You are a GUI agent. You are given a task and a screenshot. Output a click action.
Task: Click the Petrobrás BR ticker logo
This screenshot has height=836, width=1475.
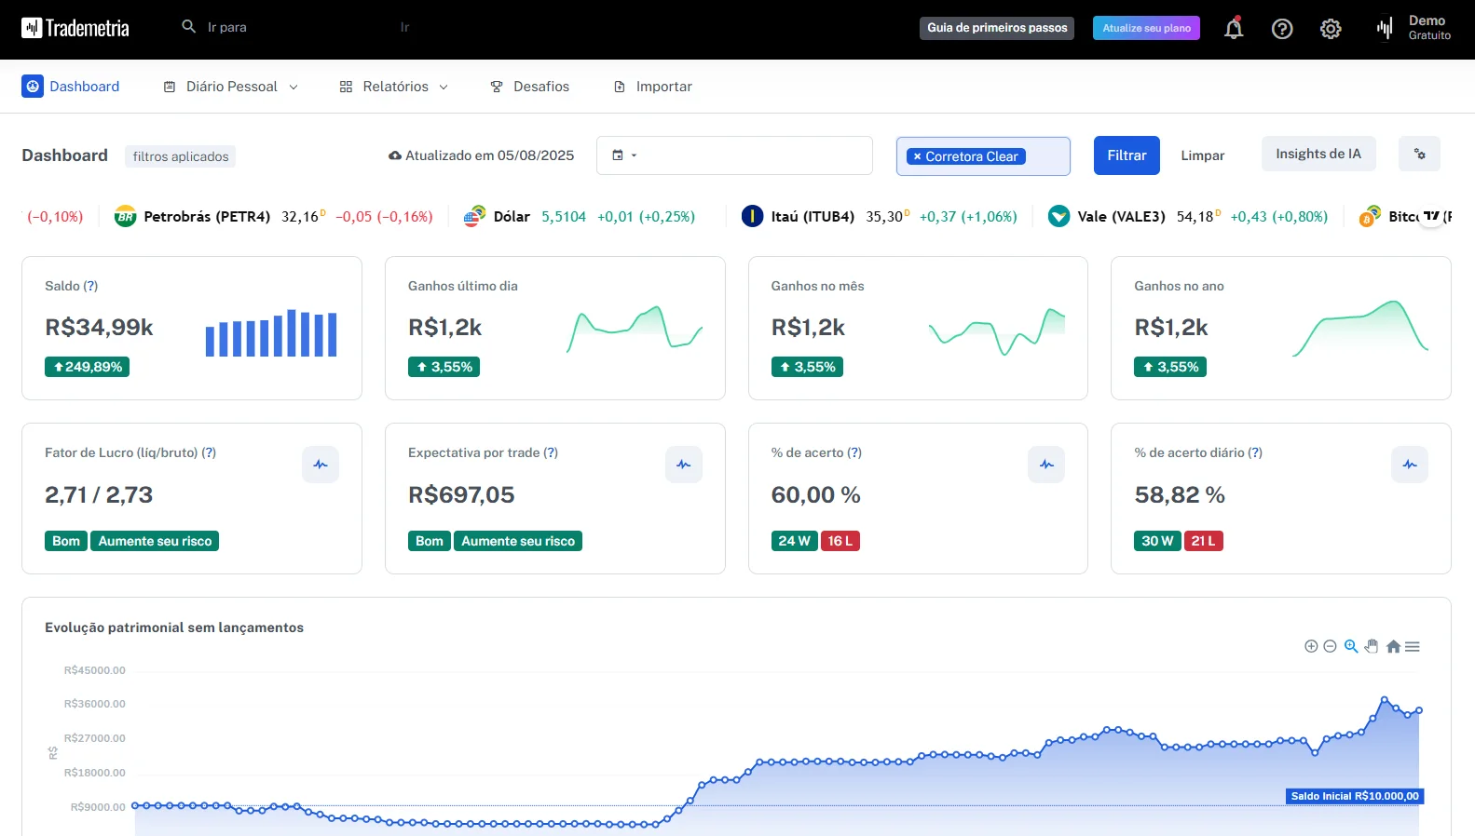(125, 217)
